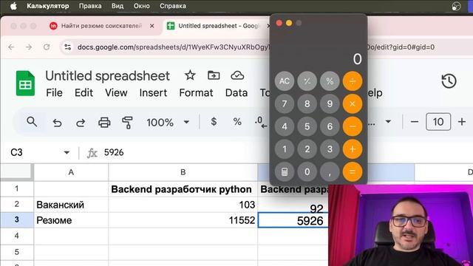Image resolution: width=473 pixels, height=266 pixels.
Task: Check the cloud document status icon
Action: [237, 75]
